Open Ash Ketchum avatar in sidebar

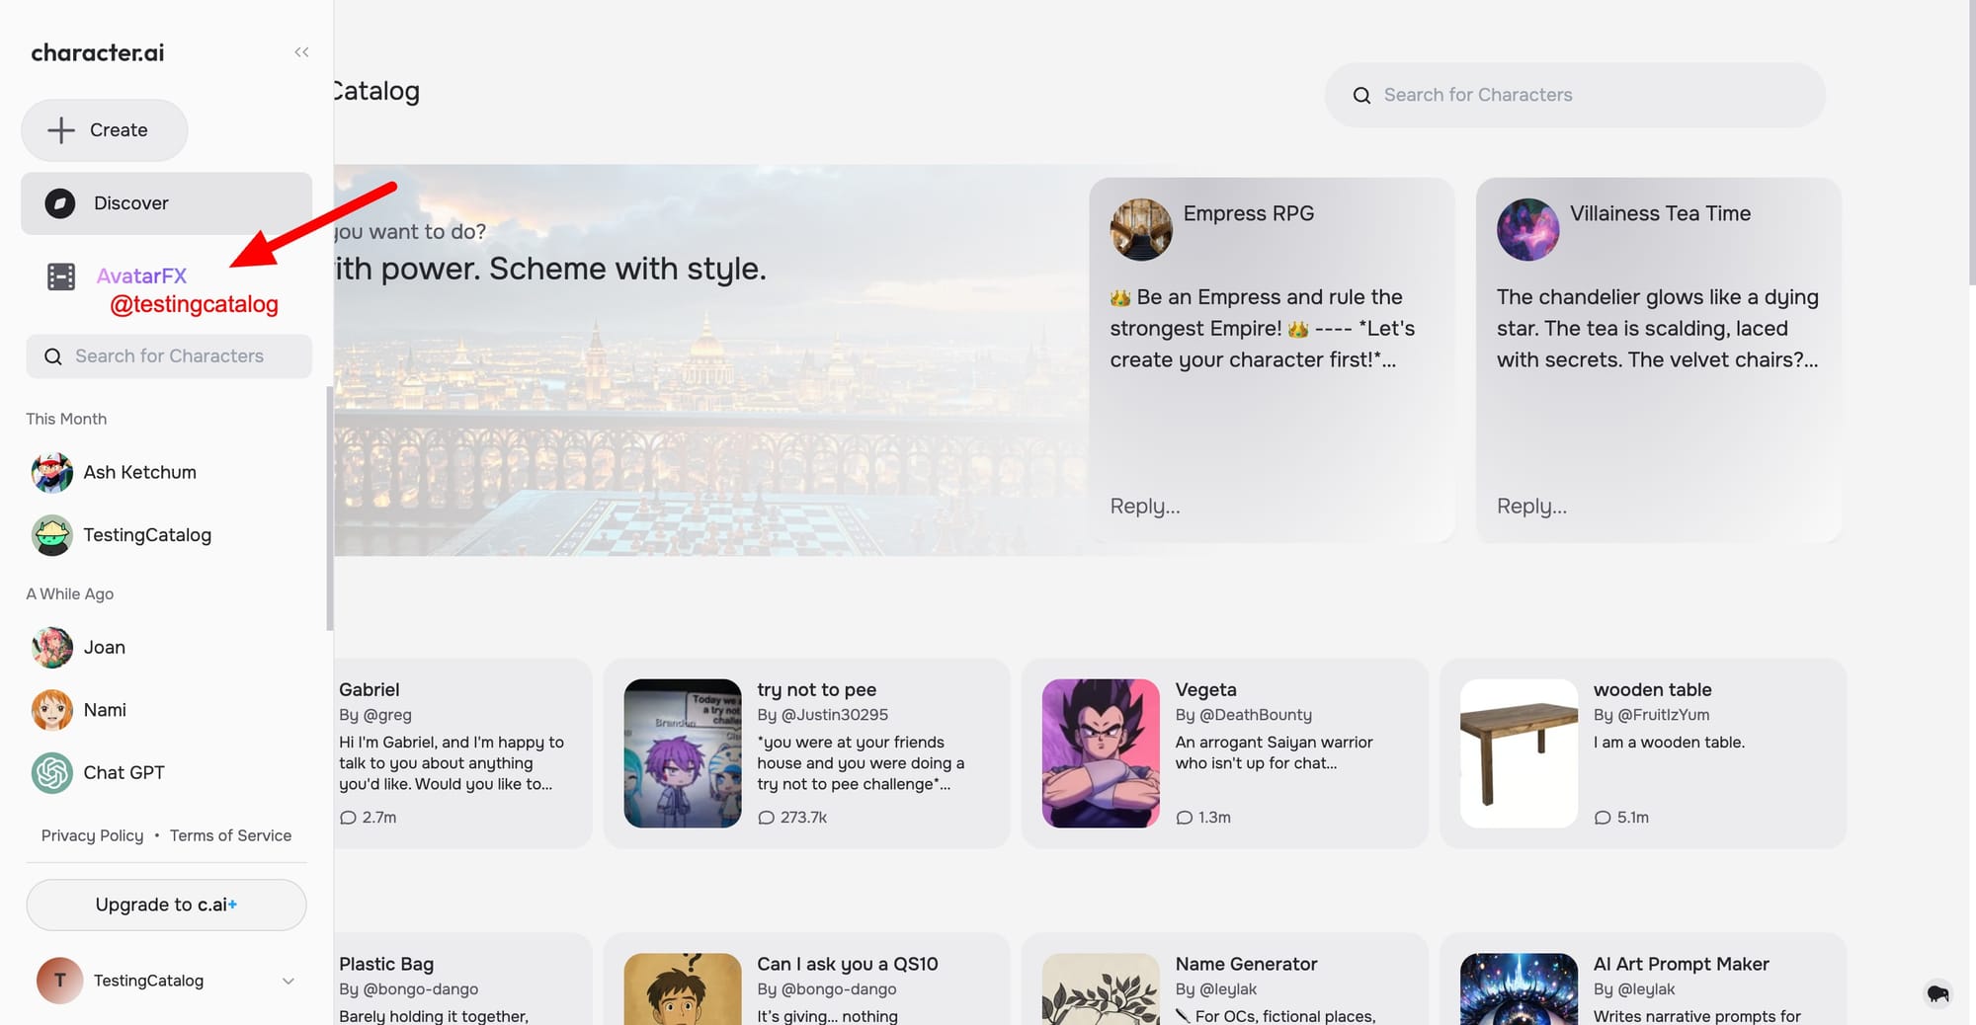point(52,473)
